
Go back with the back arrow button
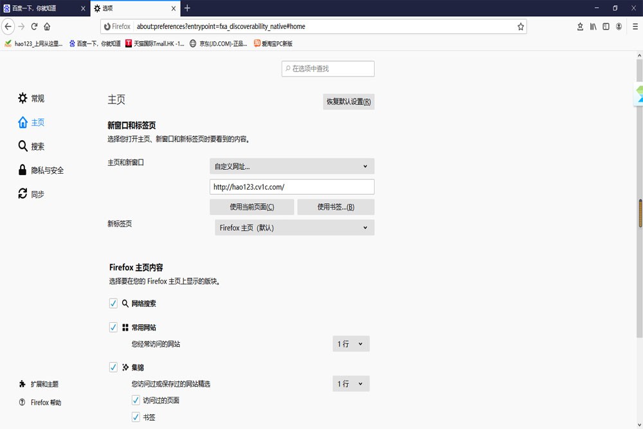pyautogui.click(x=8, y=26)
